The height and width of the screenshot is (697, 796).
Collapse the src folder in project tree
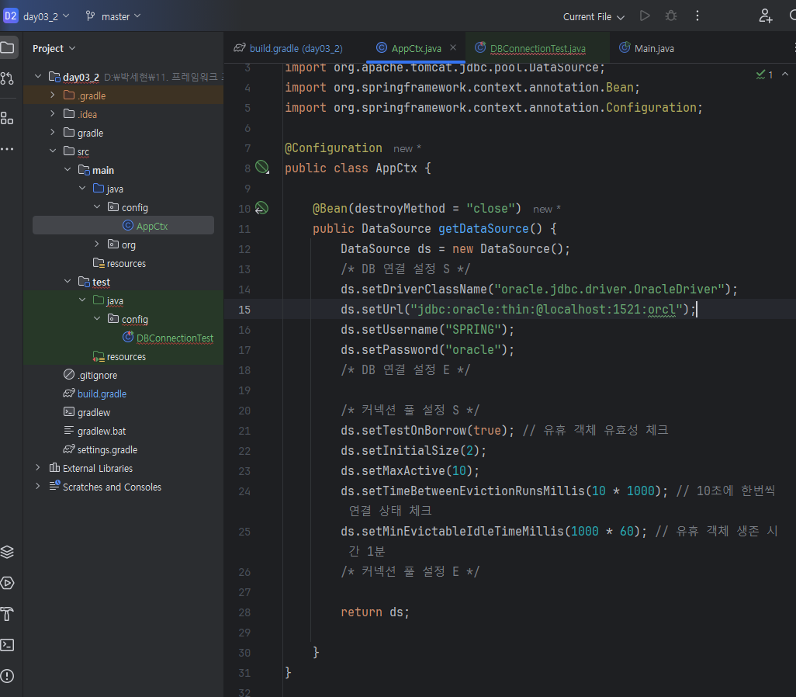click(53, 151)
